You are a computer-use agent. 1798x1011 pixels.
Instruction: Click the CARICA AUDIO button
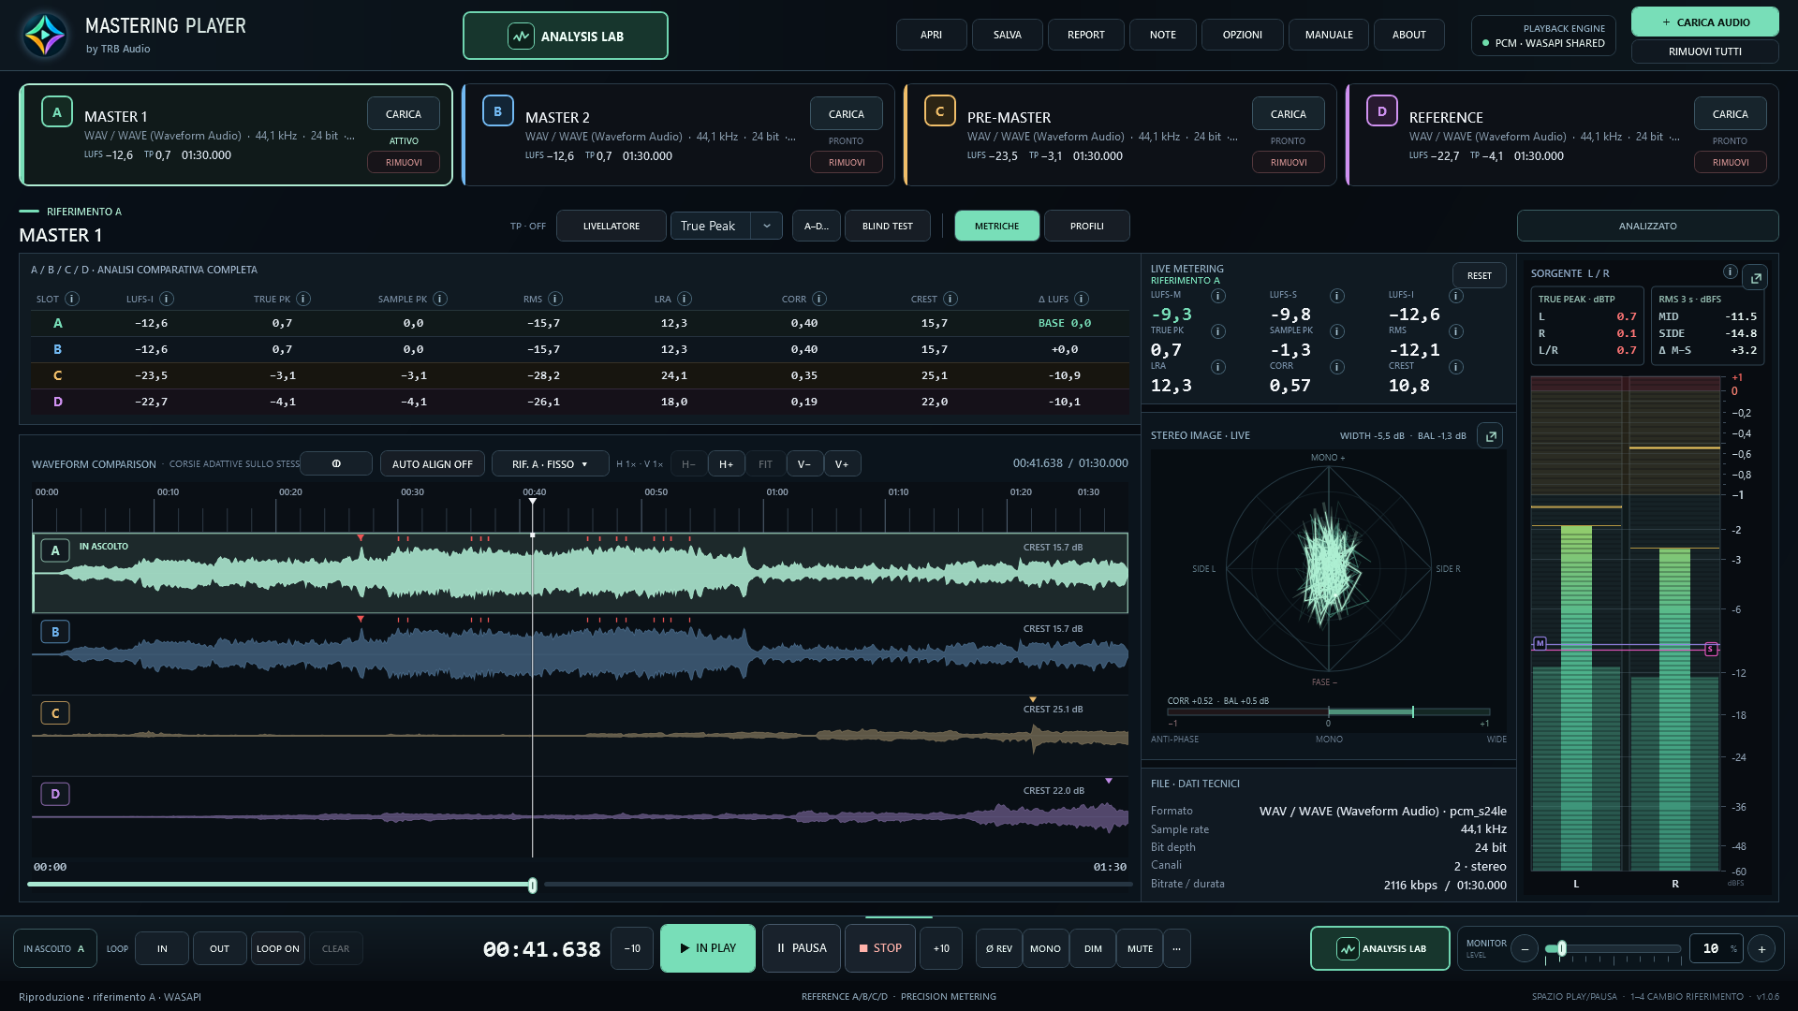1705,22
